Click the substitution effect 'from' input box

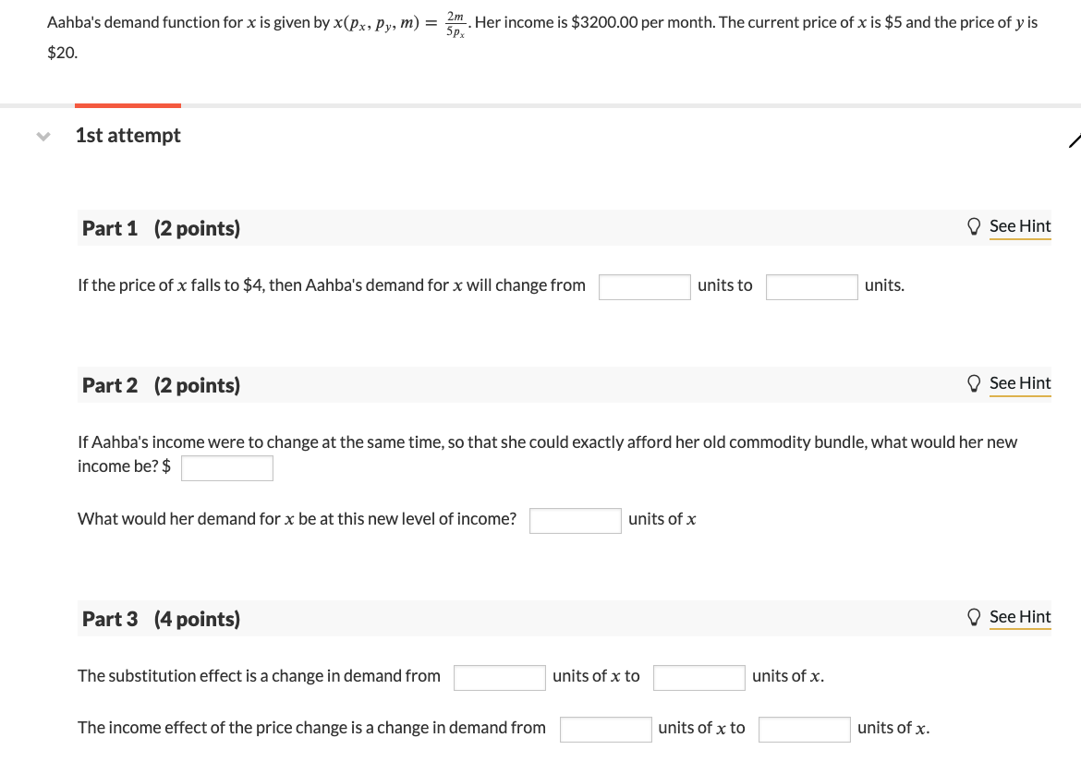click(x=499, y=677)
